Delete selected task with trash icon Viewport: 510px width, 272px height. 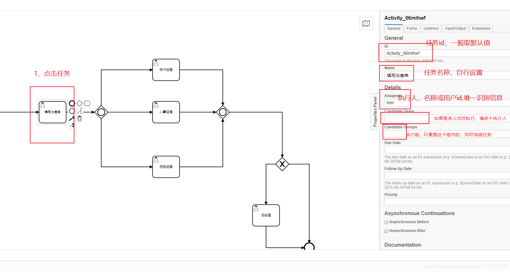pos(80,118)
